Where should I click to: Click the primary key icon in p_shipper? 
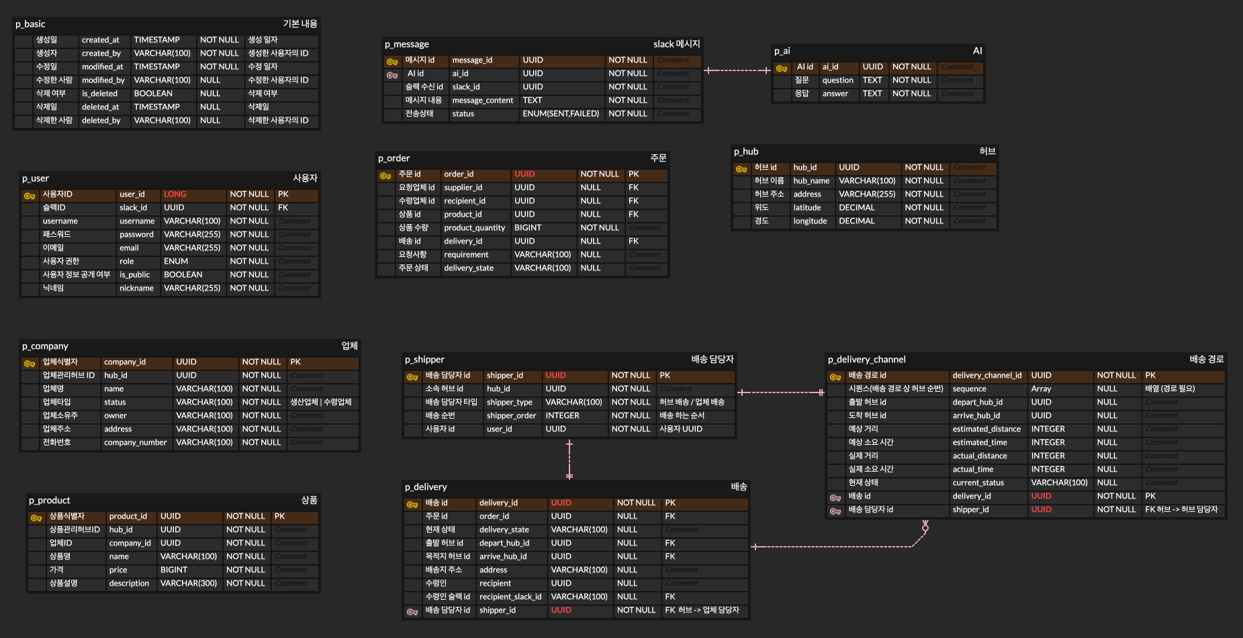[412, 376]
